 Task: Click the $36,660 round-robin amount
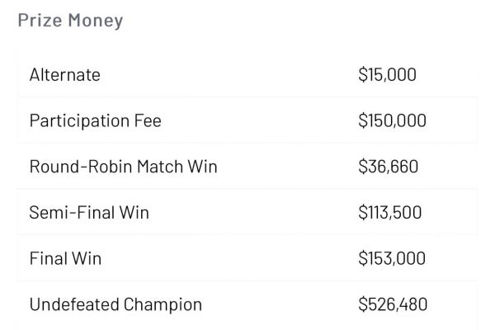388,167
